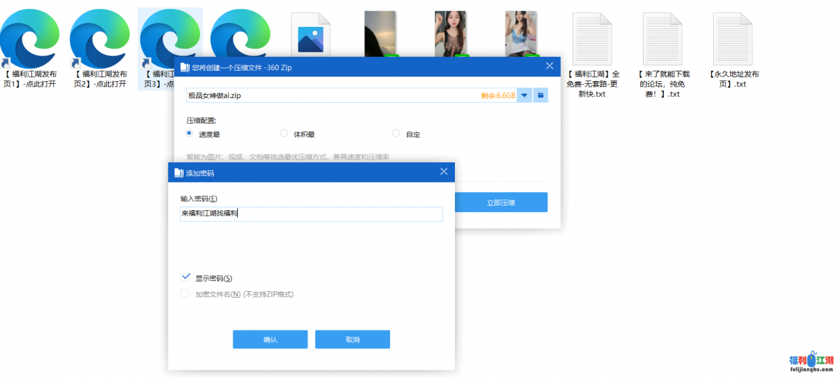The width and height of the screenshot is (839, 377).
Task: Click the browse folder icon beside the archive path
Action: point(541,96)
